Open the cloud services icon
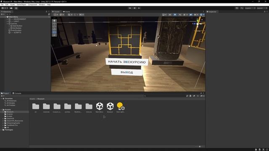Screen dimensions: 269x151 coord(11,8)
